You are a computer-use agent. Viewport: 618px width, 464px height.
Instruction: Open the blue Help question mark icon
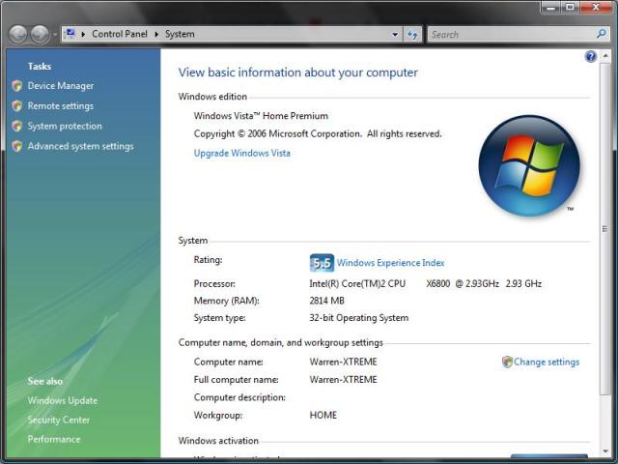(x=590, y=56)
